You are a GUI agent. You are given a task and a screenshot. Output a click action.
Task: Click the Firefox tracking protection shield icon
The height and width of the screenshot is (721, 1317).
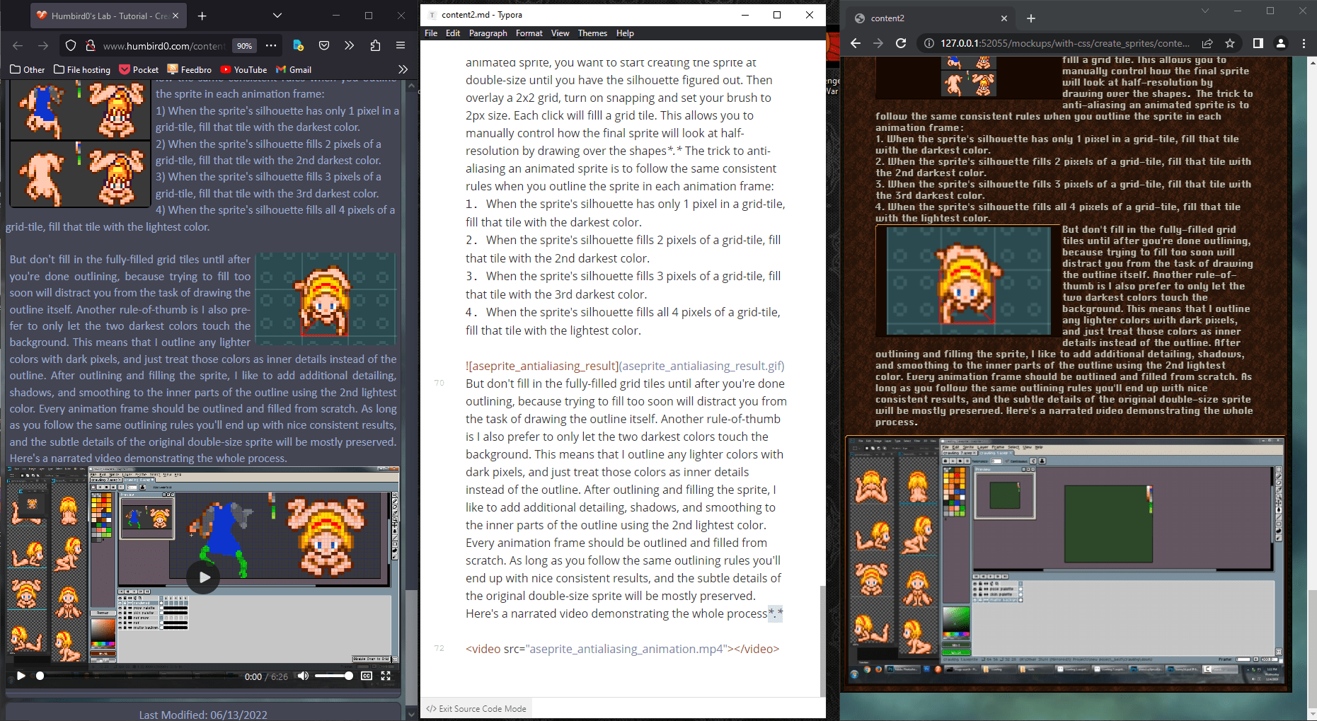click(x=71, y=45)
